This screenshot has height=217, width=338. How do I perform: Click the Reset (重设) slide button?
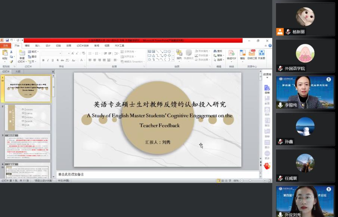(34, 56)
